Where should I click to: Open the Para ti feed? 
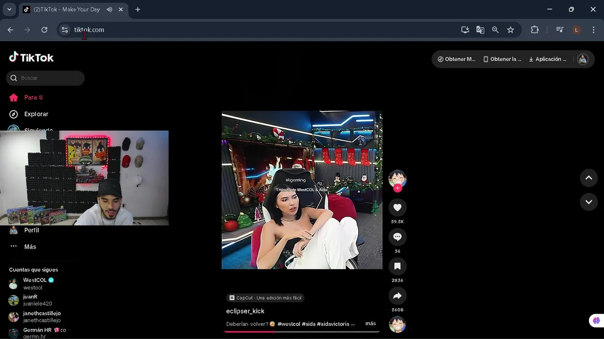[x=33, y=97]
